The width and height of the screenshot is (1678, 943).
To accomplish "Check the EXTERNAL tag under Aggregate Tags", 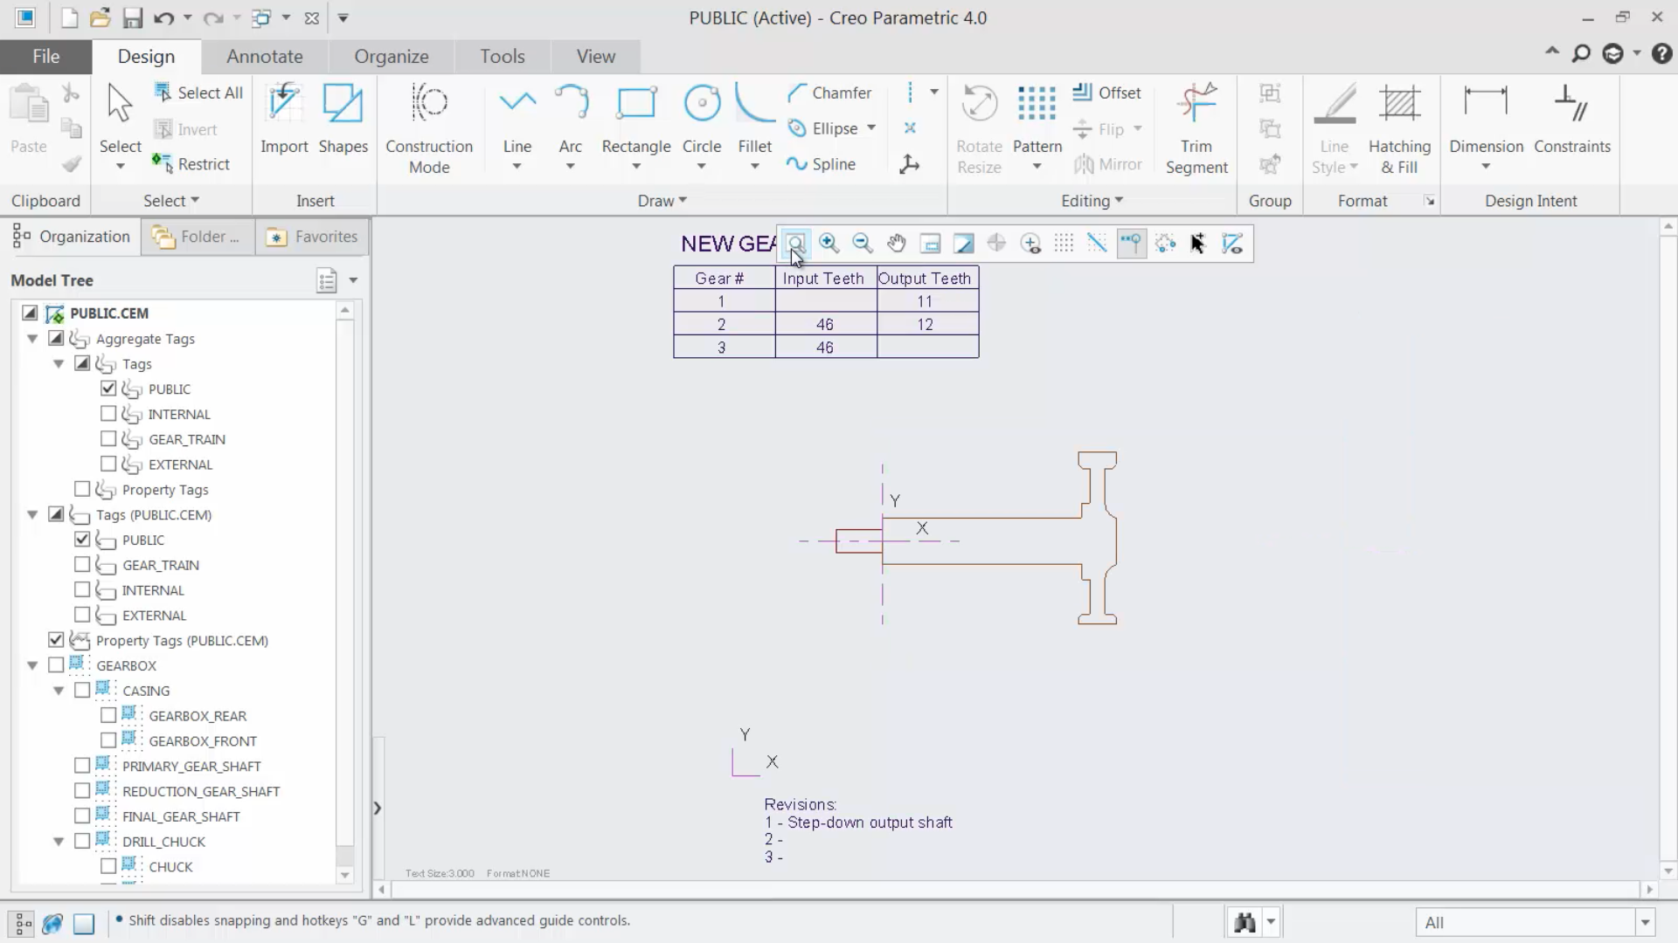I will coord(108,465).
